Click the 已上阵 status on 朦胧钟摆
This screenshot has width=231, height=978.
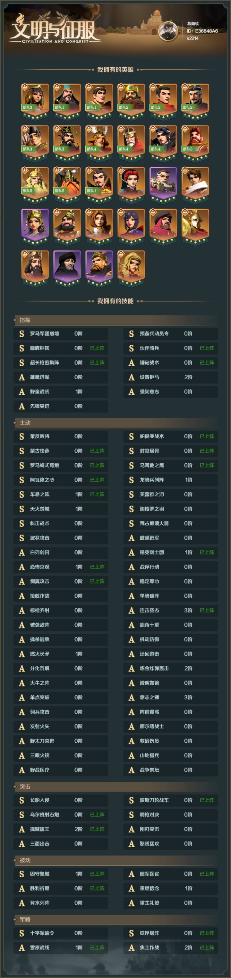tap(97, 348)
